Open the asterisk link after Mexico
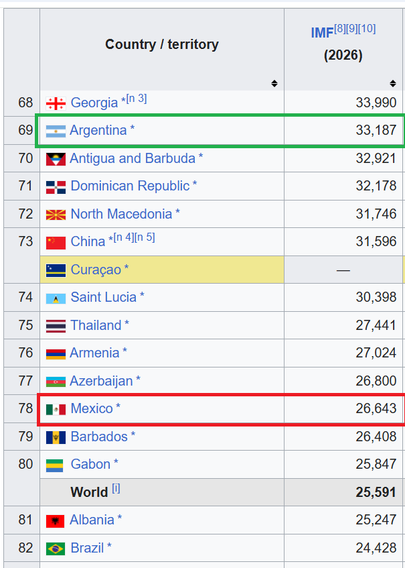Screen dimensions: 405x568 pos(118,407)
